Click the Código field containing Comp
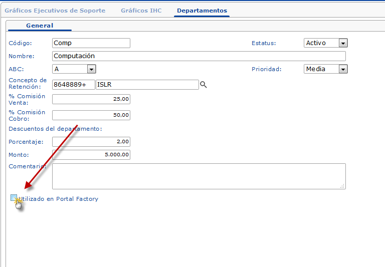385x267 pixels. 91,43
